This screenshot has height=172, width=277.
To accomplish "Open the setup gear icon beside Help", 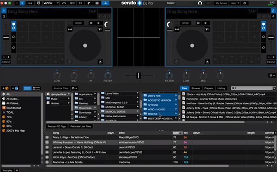I will tap(245, 3).
